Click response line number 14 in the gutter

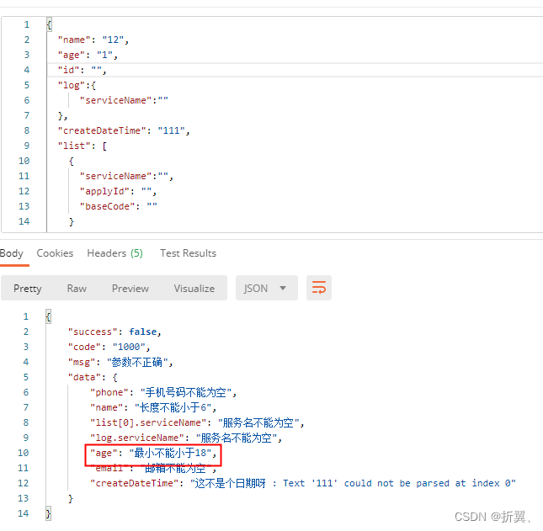pyautogui.click(x=24, y=513)
